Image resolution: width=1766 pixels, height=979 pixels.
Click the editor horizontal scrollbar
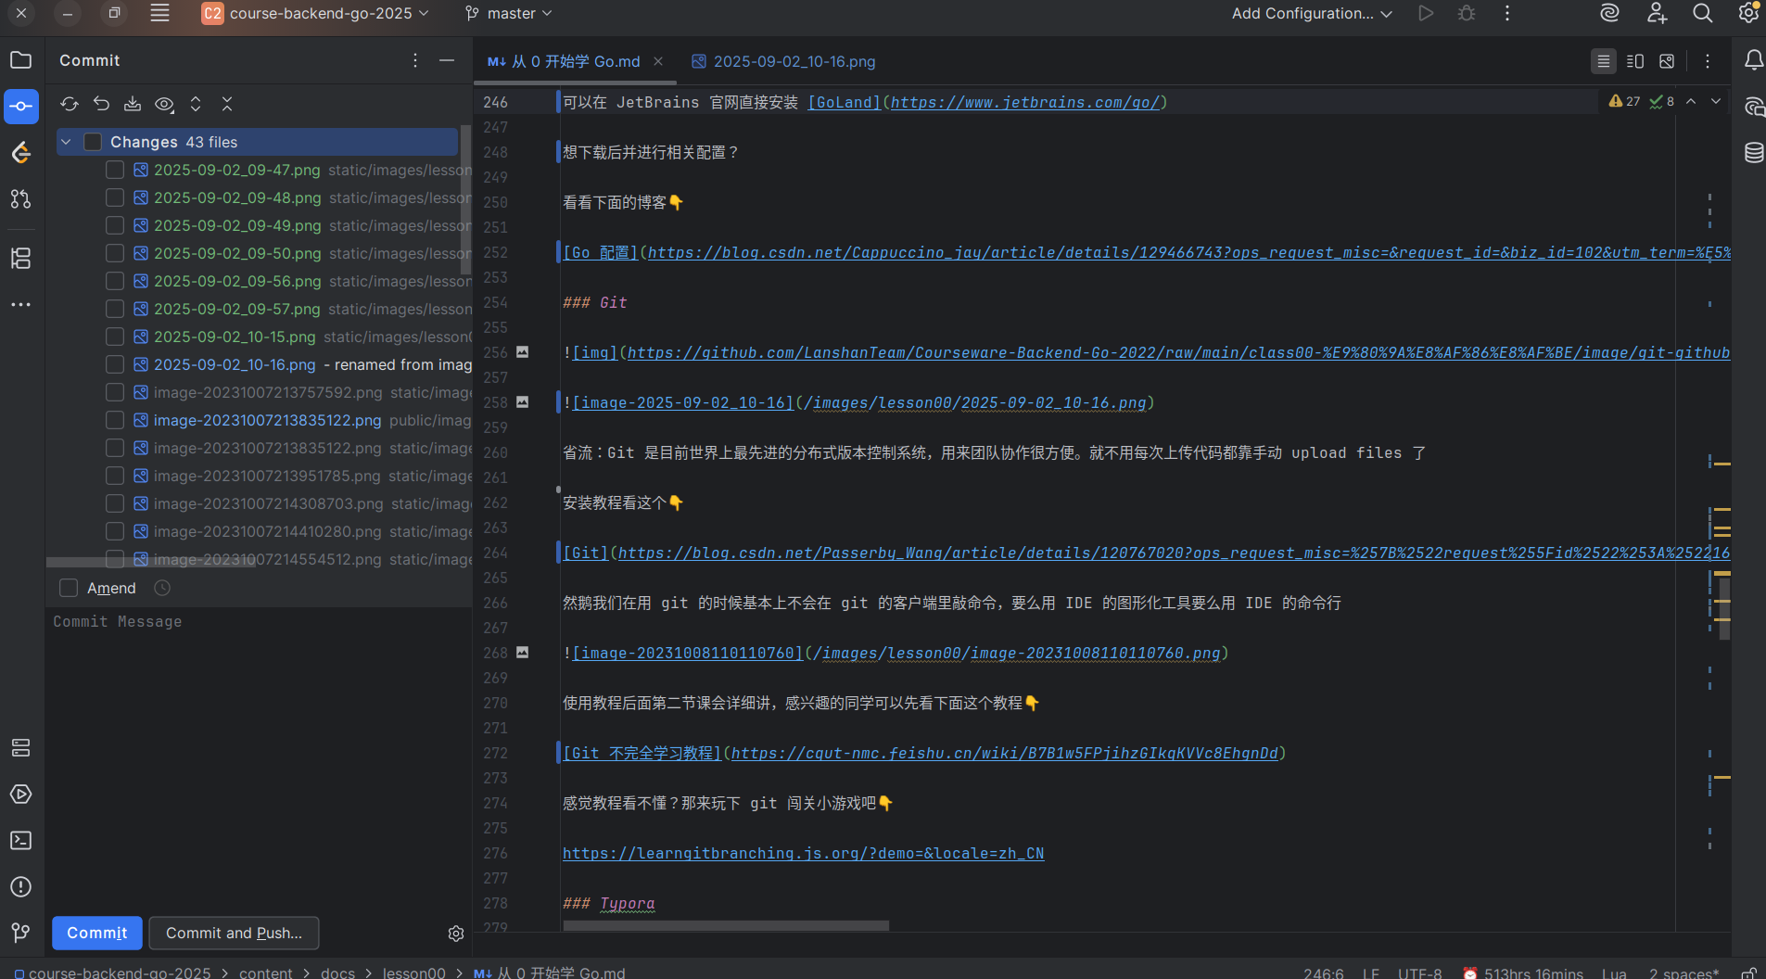click(x=725, y=925)
